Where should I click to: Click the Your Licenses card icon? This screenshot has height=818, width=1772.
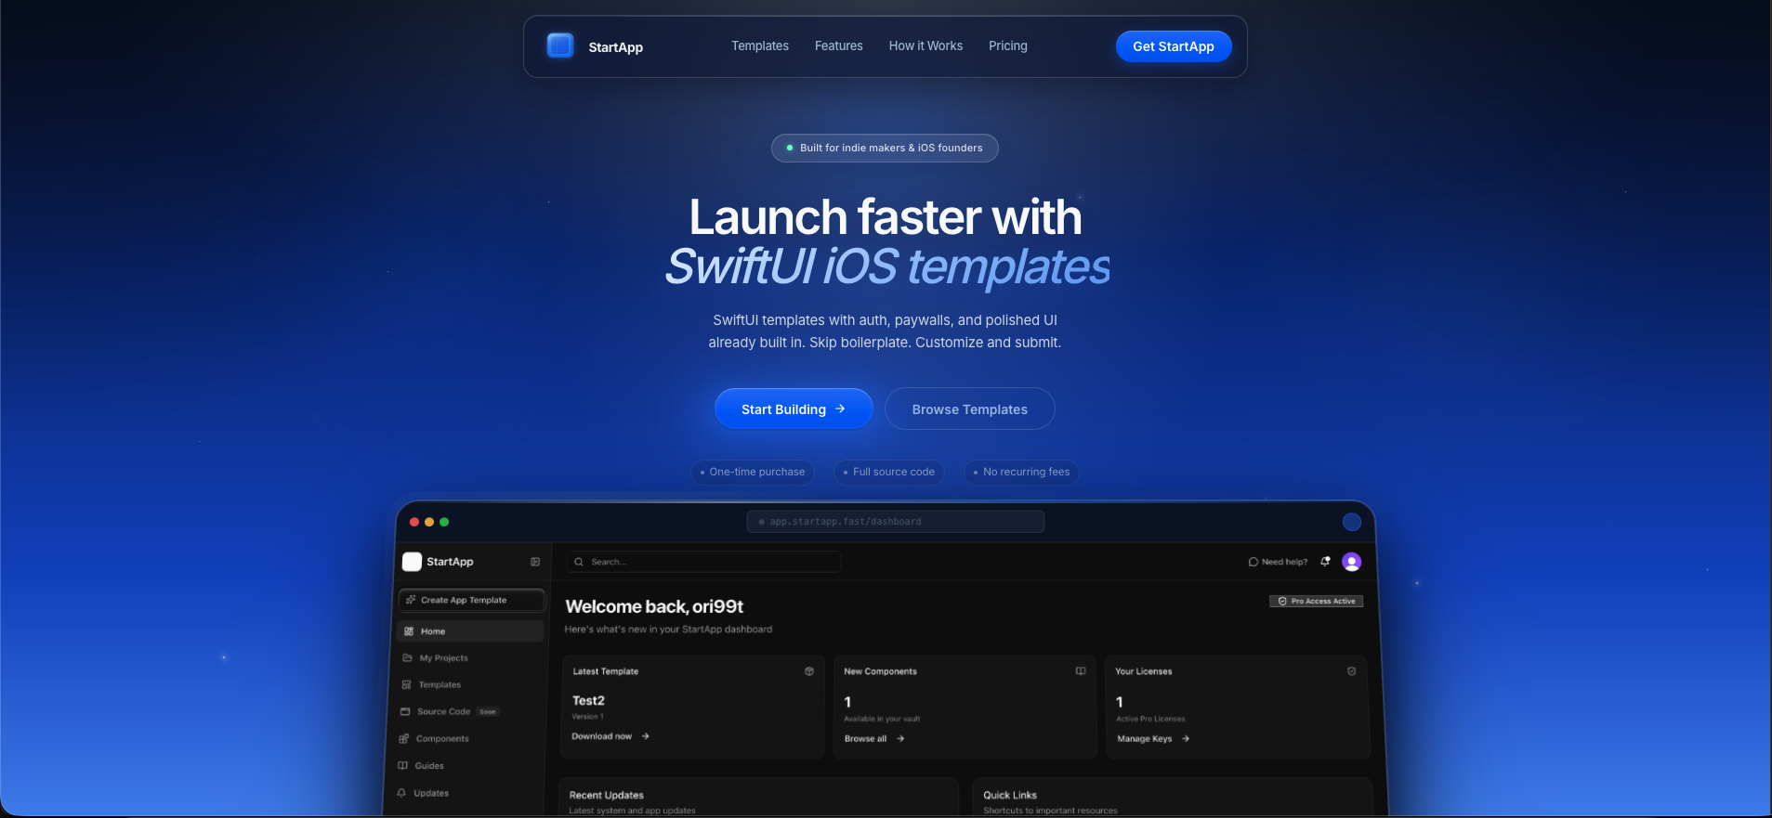pos(1352,671)
